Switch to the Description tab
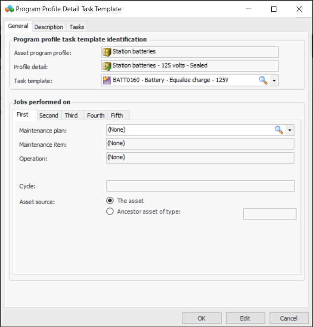Viewport: 313px width, 327px height. [x=49, y=27]
